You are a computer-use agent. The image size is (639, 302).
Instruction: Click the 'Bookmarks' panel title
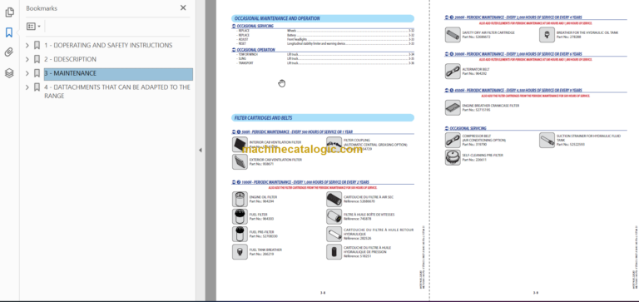42,8
